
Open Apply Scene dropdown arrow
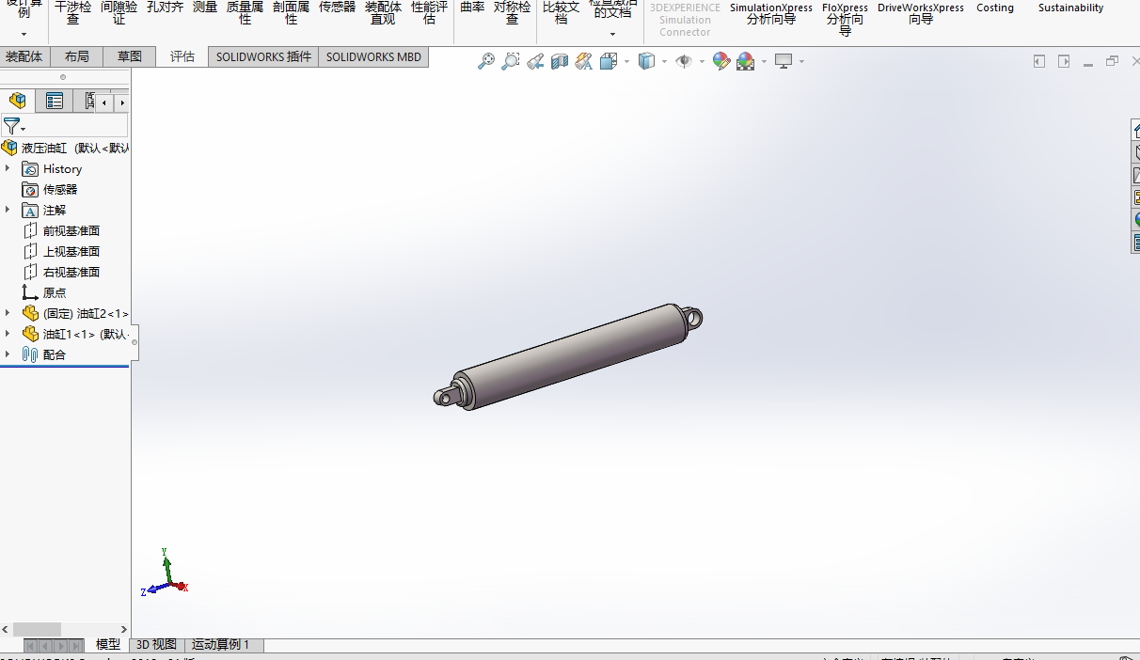(764, 62)
